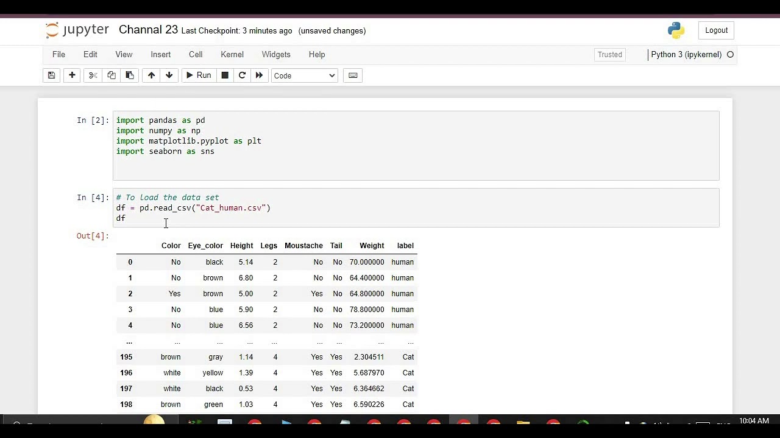Click the Weight column header
This screenshot has height=438, width=780.
point(372,246)
